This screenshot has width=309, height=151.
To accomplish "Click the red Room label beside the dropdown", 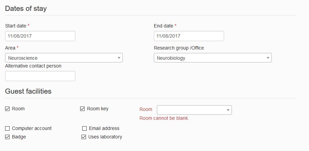I will pos(146,109).
